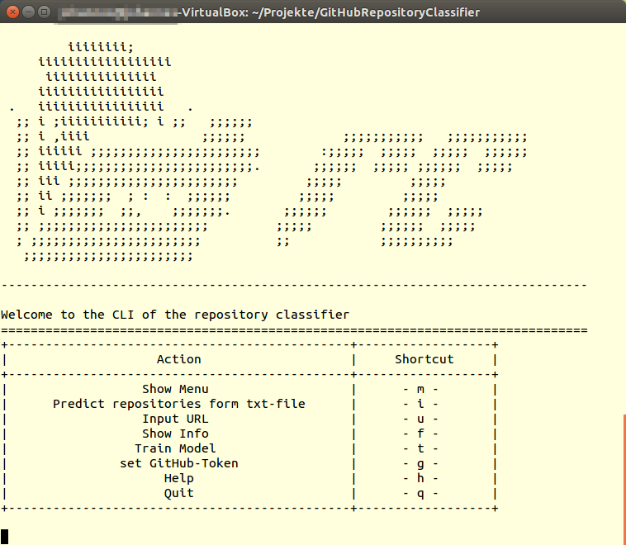Screen dimensions: 626x545
Task: Click the terminal cursor block at prompt
Action: (4, 536)
